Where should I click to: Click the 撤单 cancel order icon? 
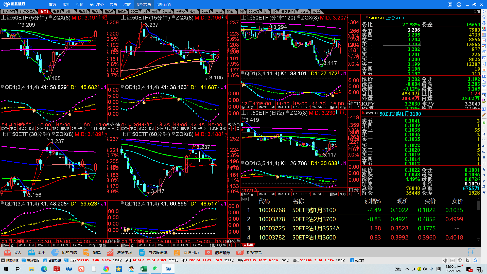[x=86, y=252]
